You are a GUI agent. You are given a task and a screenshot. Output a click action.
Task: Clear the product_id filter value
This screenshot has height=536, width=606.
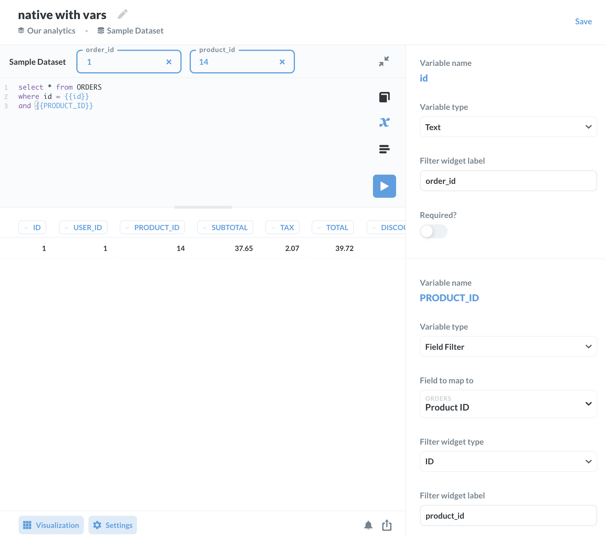click(282, 62)
